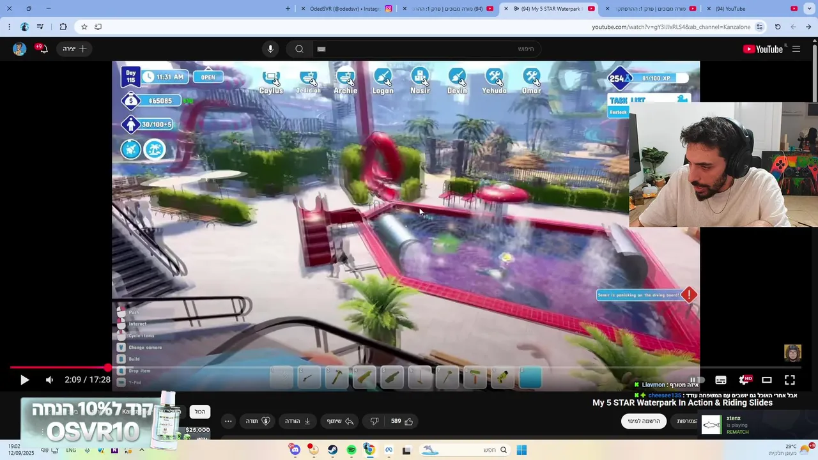The width and height of the screenshot is (818, 460).
Task: Toggle subtitles with the captions button
Action: point(721,380)
